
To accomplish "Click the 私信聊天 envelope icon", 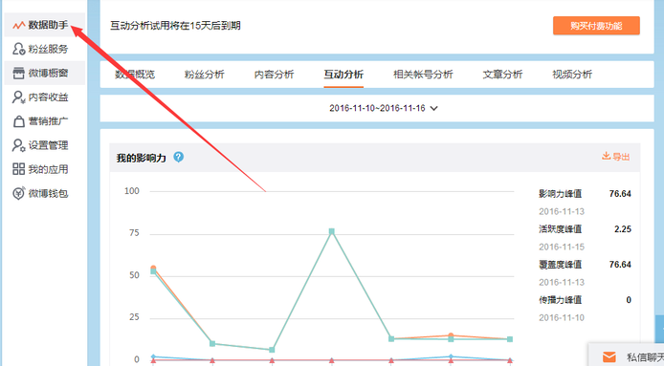I will click(609, 357).
